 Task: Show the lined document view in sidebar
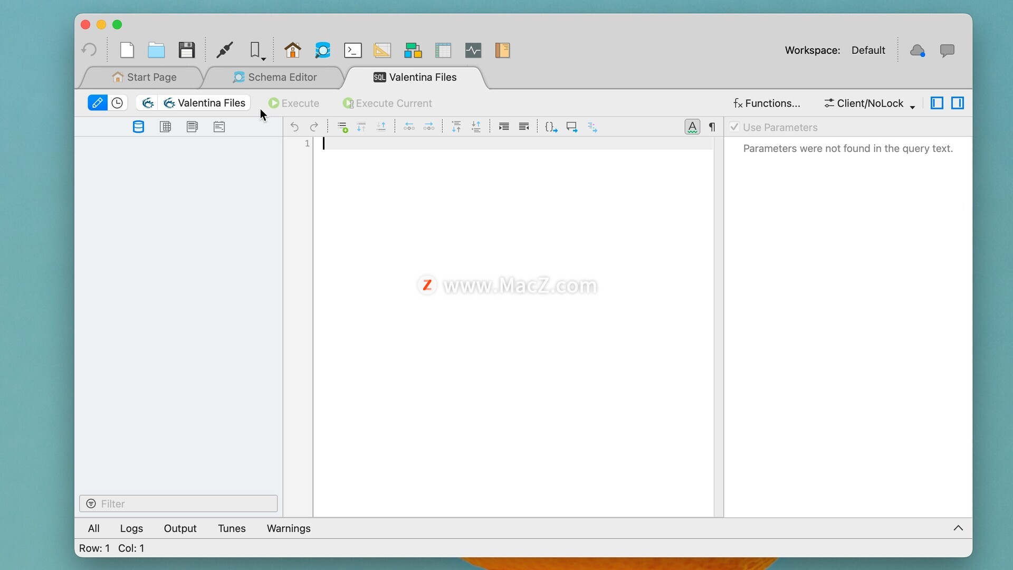192,127
